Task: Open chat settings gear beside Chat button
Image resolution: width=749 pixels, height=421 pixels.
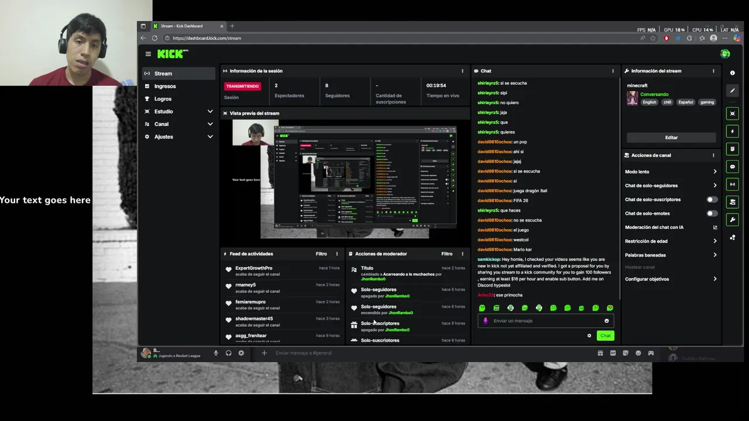Action: click(589, 336)
